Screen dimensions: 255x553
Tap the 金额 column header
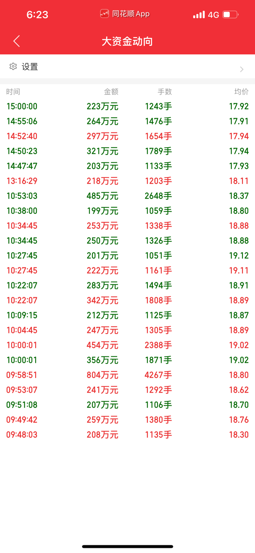coord(111,92)
